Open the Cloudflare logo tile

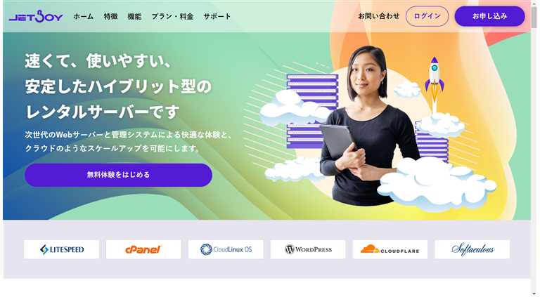pyautogui.click(x=390, y=249)
